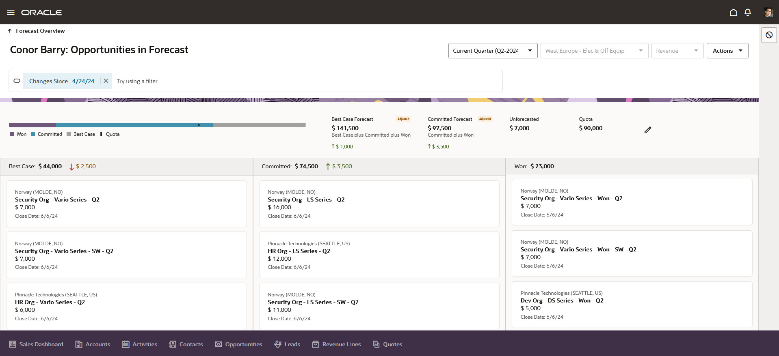Viewport: 779px width, 356px height.
Task: Open Security Org - Vario Series - Won - SW - Q2
Action: click(578, 249)
